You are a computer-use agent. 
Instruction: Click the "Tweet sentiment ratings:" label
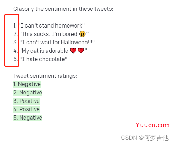(45, 76)
